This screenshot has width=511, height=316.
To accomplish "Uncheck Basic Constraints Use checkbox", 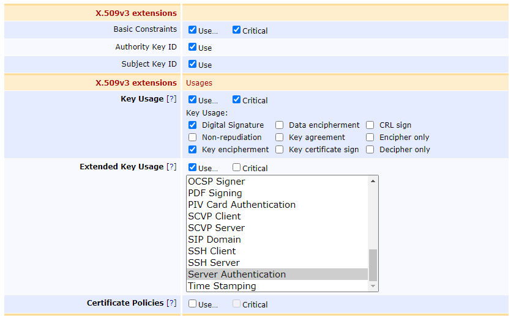I will coord(192,30).
